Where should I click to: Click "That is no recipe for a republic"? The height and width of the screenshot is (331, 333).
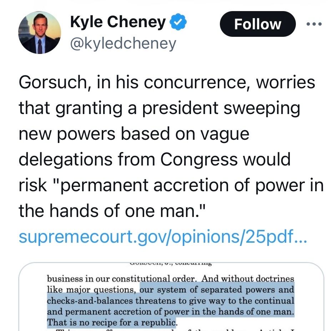pos(112,322)
